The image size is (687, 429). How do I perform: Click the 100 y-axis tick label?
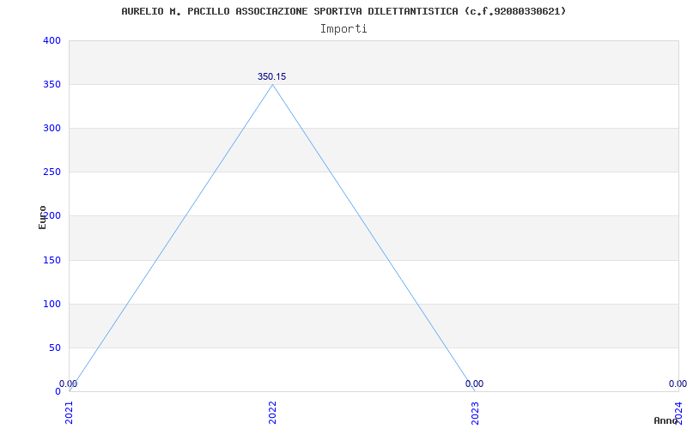(52, 305)
